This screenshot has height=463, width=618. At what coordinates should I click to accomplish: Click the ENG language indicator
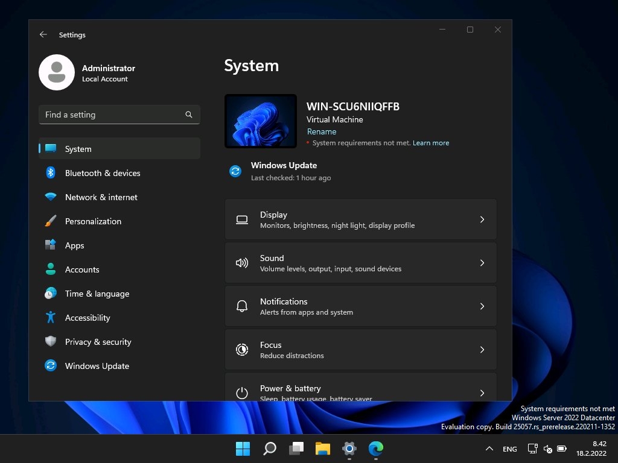coord(509,449)
